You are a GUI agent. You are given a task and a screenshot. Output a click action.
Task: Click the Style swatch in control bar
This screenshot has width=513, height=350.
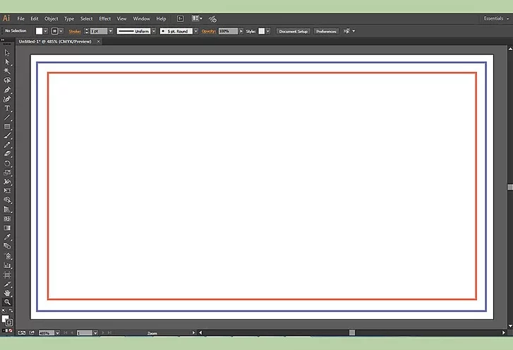(x=261, y=31)
